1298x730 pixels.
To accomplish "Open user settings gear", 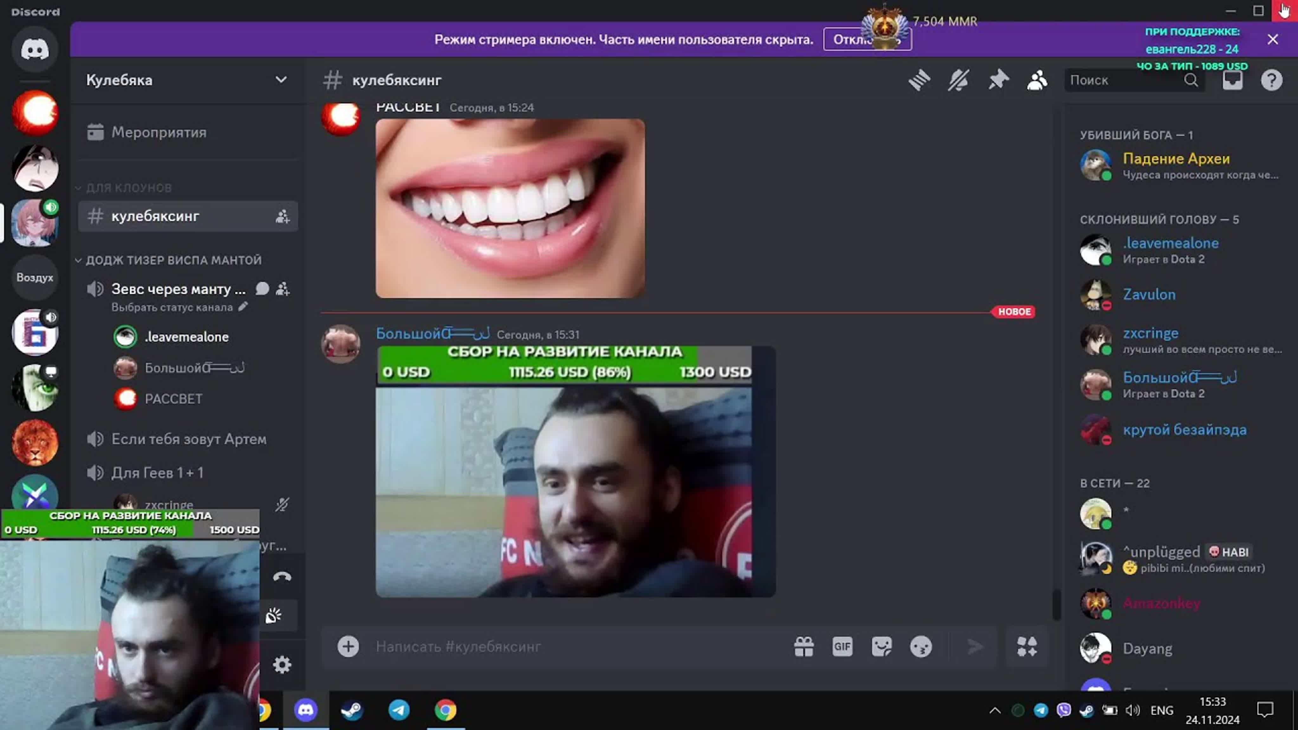I will coord(282,665).
